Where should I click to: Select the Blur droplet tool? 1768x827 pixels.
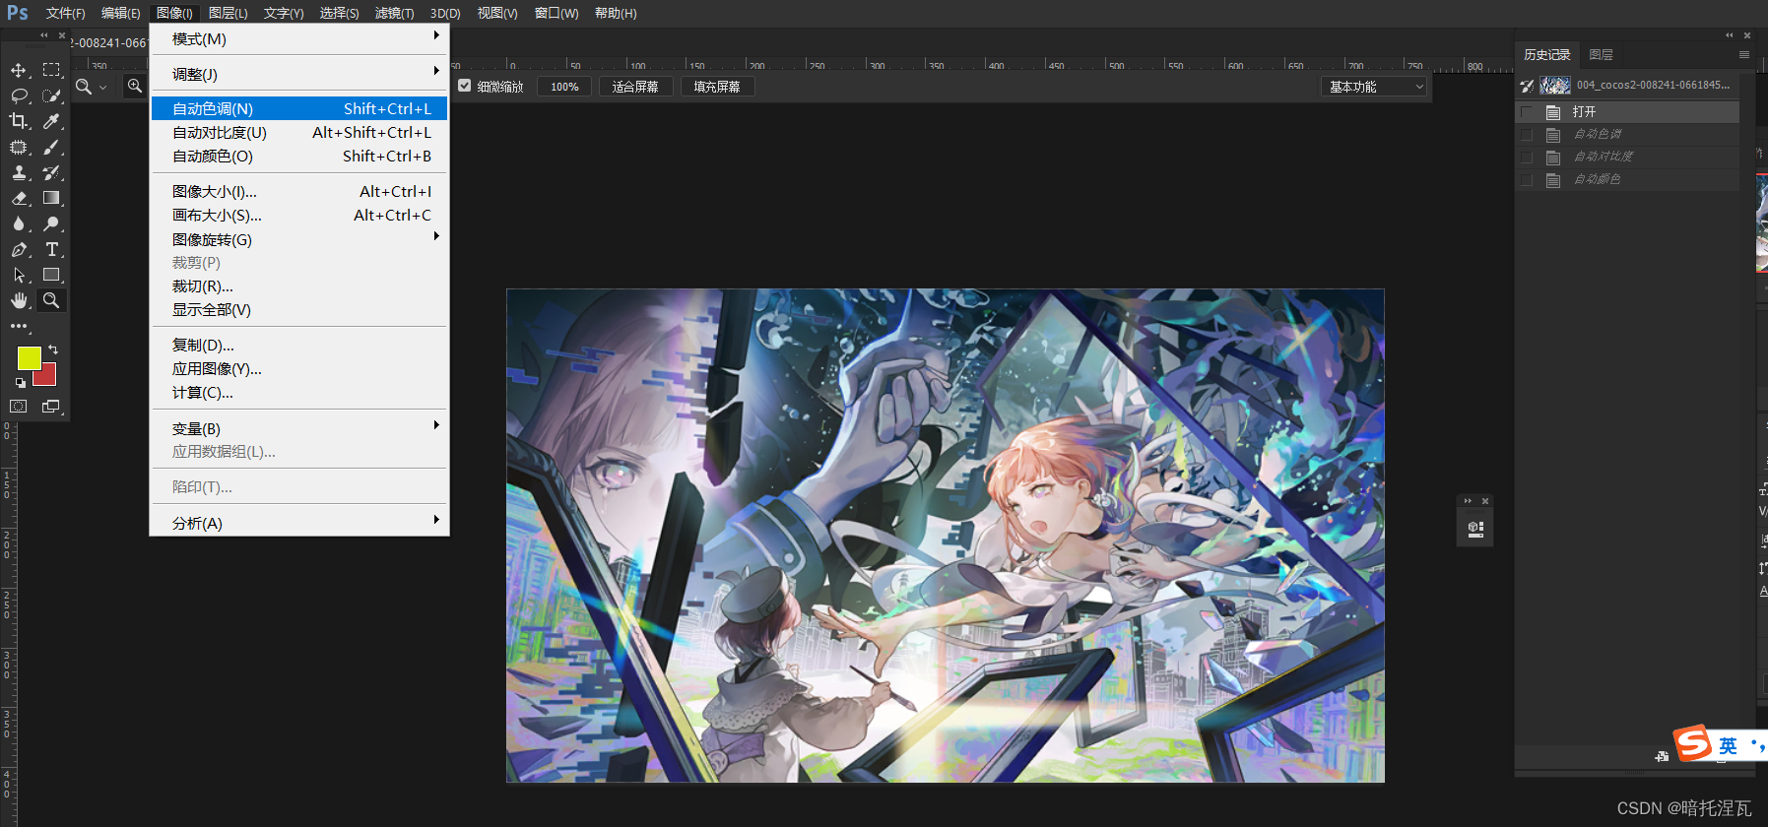tap(19, 223)
